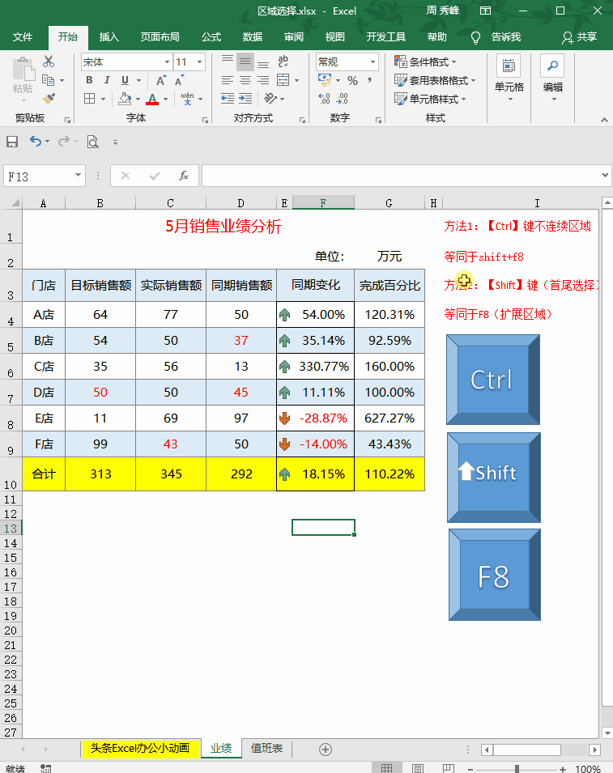
Task: Adjust the zoom slider
Action: pos(517,769)
